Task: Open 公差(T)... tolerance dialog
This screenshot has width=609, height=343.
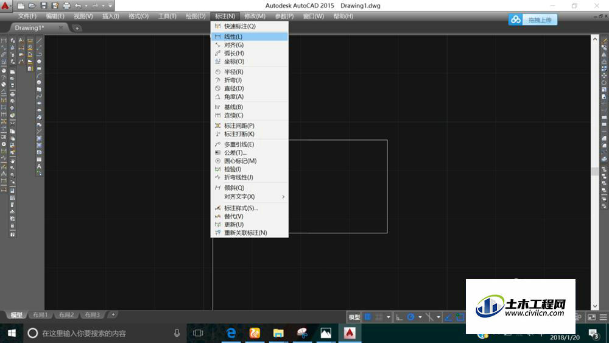Action: pyautogui.click(x=249, y=153)
